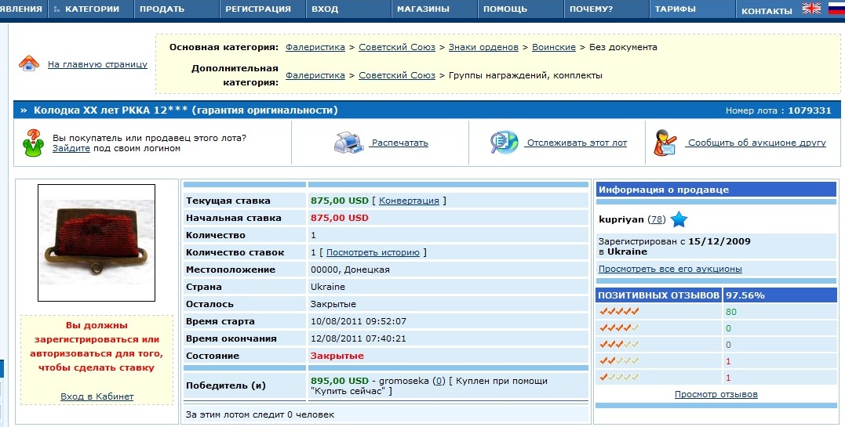The width and height of the screenshot is (845, 427).
Task: Switch language with the UK flag
Action: (810, 9)
